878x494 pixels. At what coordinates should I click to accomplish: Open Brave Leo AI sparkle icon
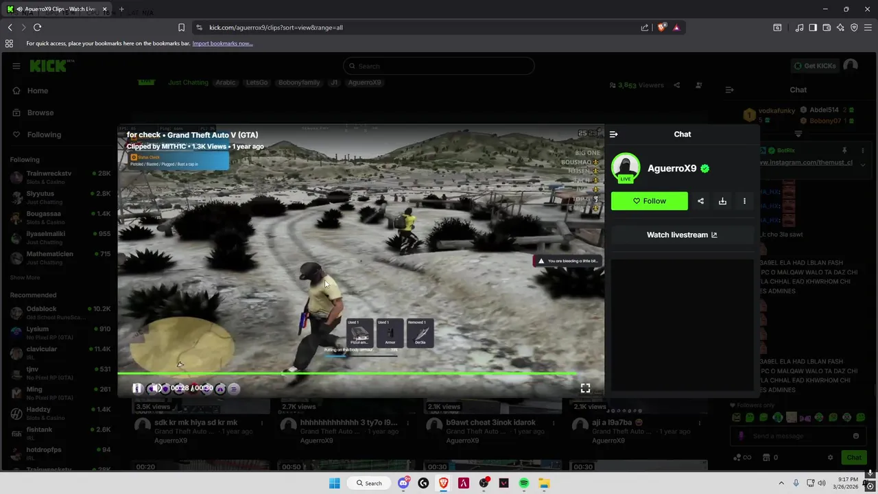point(840,27)
